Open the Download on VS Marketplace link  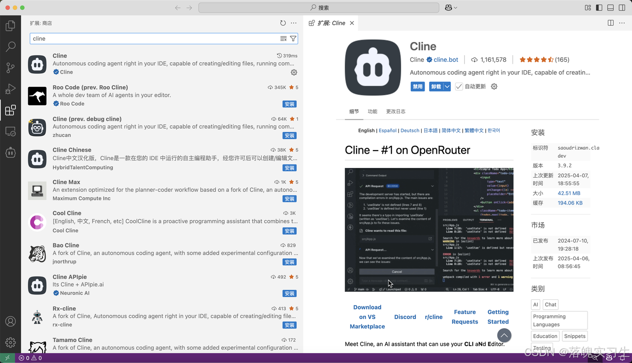[x=367, y=317]
